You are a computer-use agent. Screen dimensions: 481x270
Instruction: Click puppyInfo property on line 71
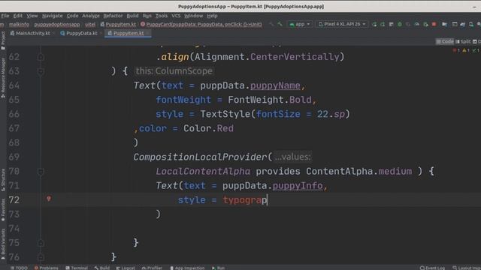298,185
